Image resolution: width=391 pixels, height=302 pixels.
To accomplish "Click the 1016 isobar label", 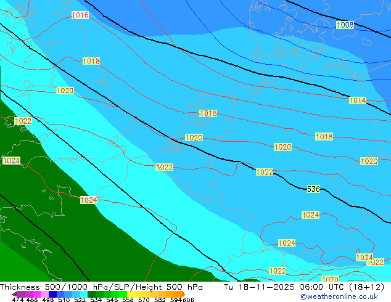I will 80,15.
